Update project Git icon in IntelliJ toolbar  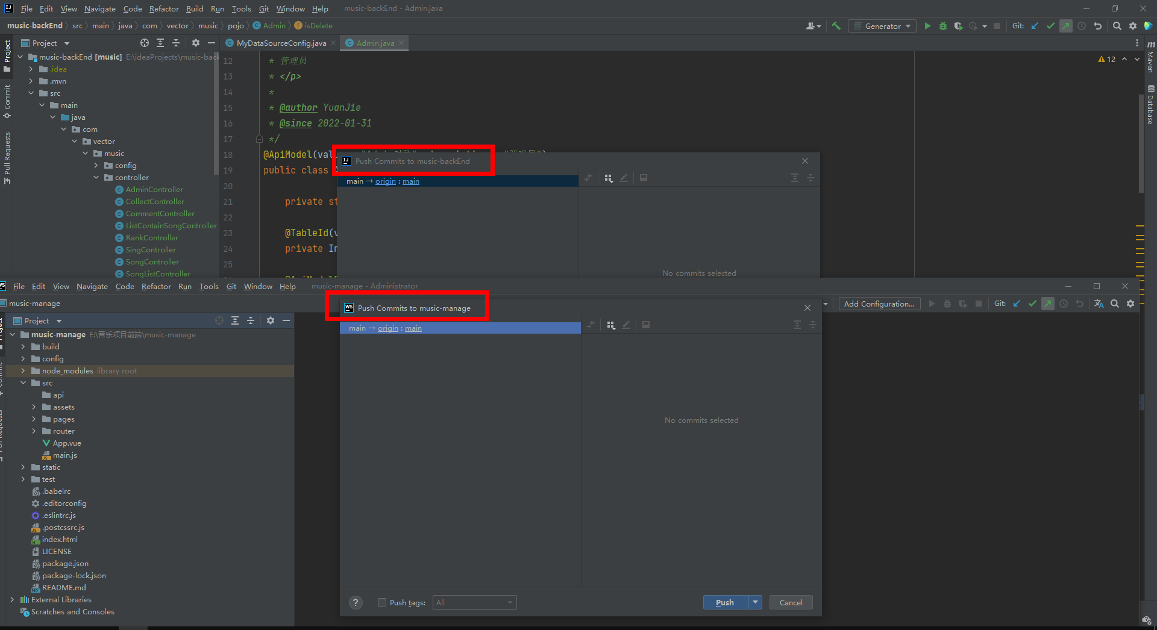[1035, 26]
